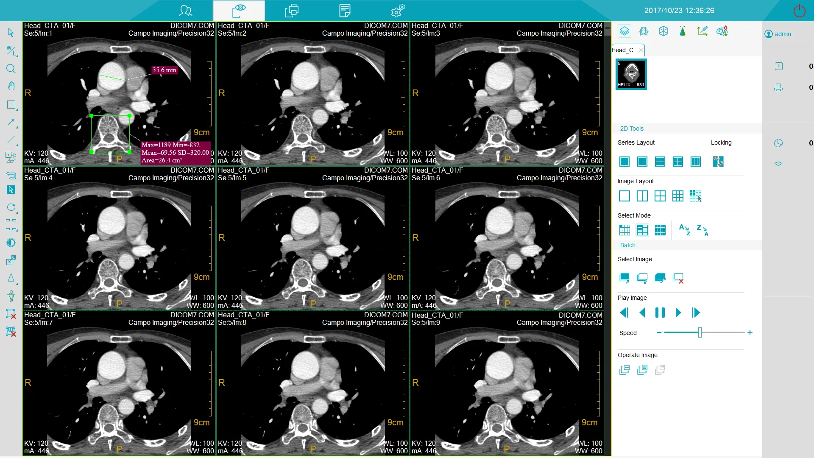
Task: Pick the rotate image tool
Action: (11, 207)
